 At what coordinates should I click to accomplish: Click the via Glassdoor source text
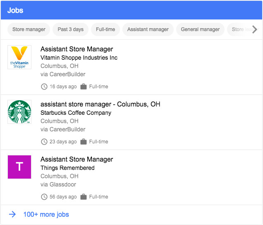(x=58, y=184)
